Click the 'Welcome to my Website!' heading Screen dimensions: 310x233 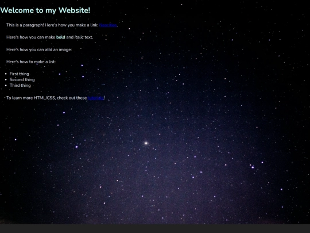tap(45, 10)
